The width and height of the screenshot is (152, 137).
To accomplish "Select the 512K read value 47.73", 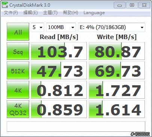I will 59,70.
